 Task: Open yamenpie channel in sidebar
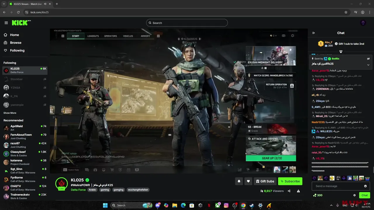[x=25, y=105]
